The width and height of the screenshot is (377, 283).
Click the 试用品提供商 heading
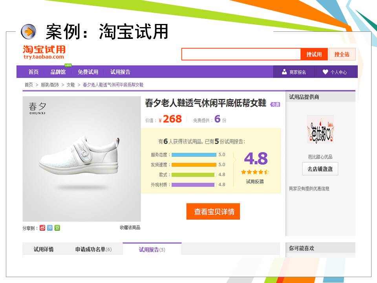pos(304,97)
